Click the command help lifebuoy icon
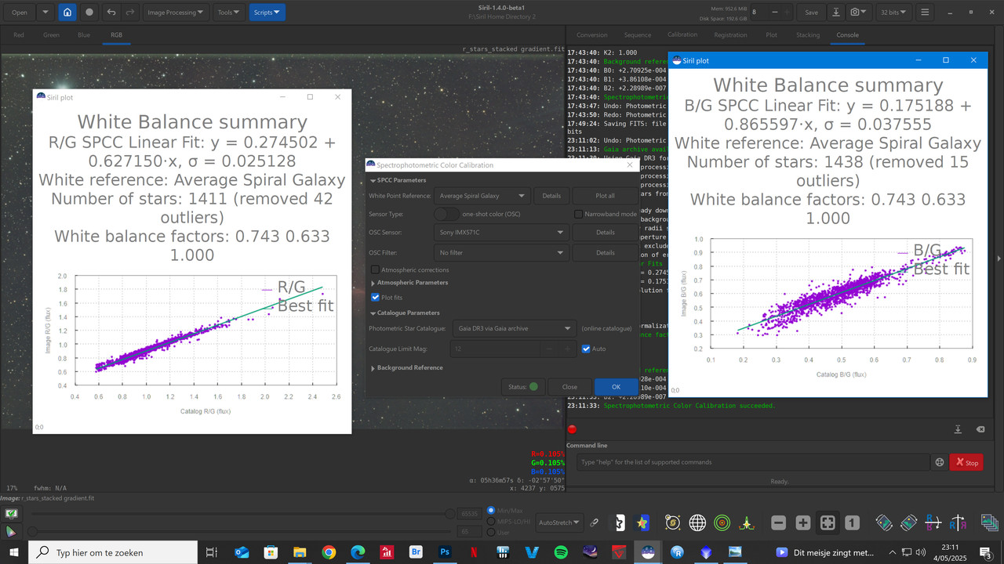Viewport: 1004px width, 564px height. tap(940, 462)
